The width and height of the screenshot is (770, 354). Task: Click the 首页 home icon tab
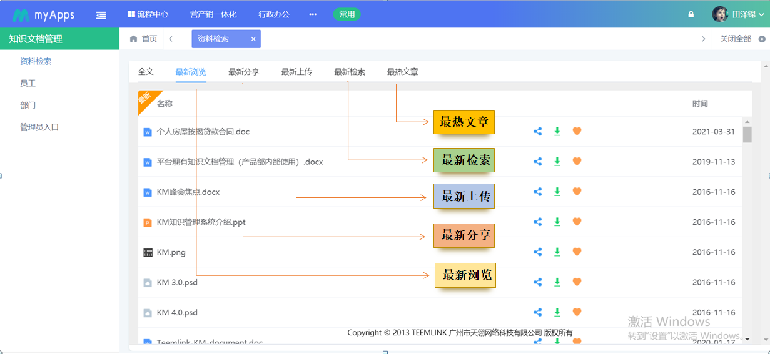(143, 39)
